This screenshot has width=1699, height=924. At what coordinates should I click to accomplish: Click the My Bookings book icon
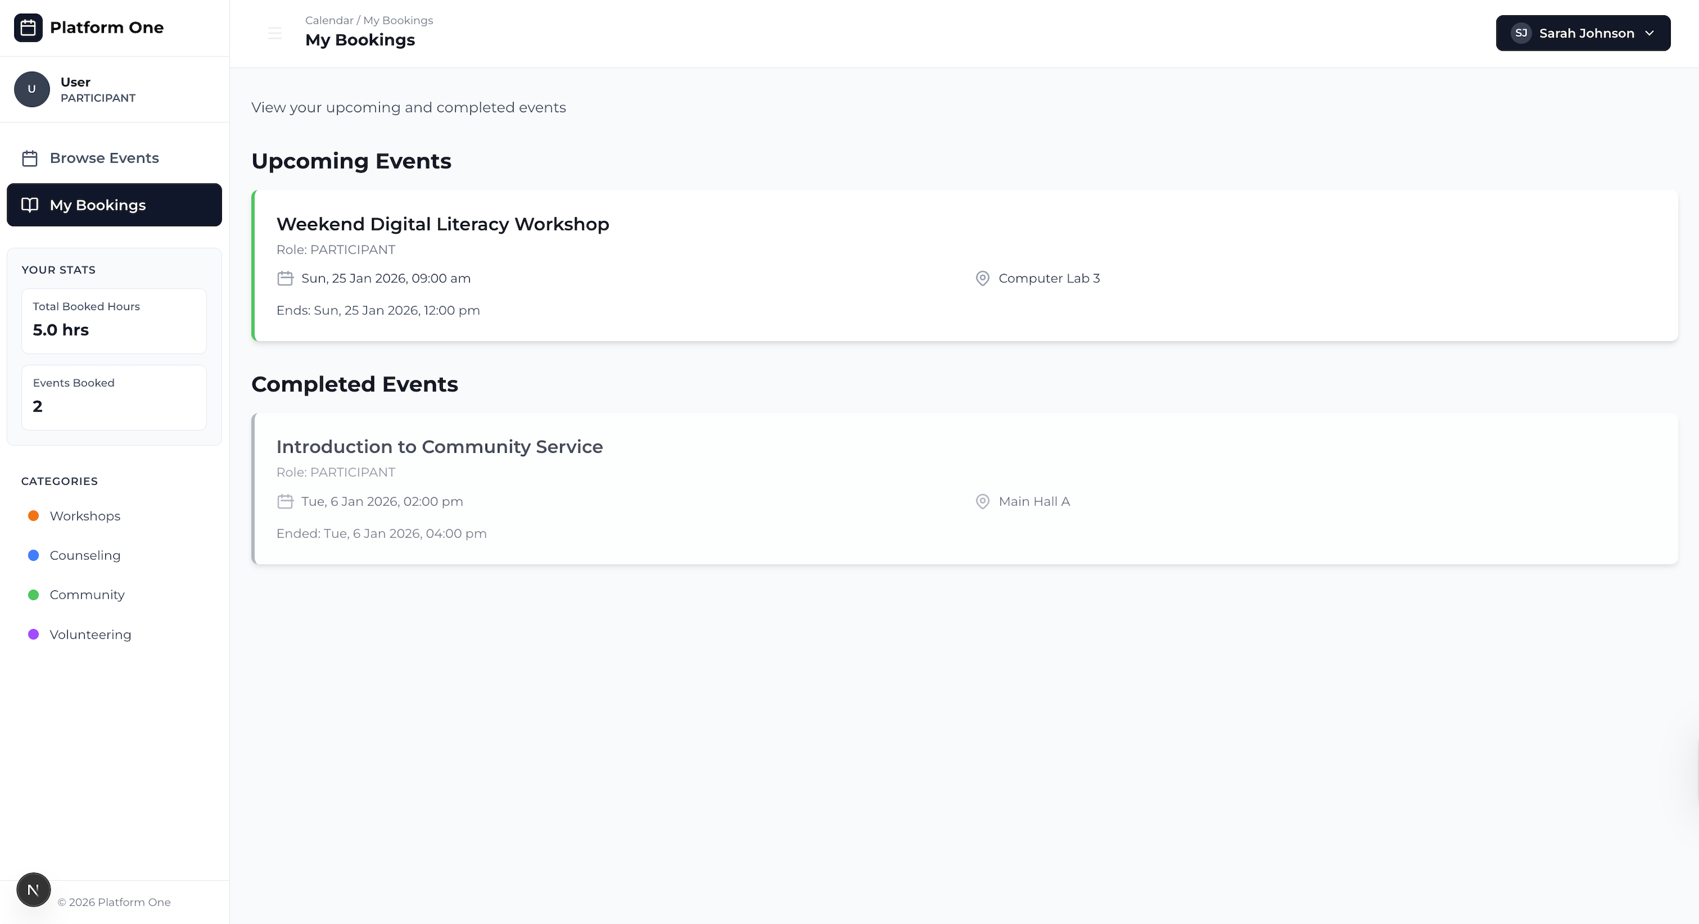30,204
